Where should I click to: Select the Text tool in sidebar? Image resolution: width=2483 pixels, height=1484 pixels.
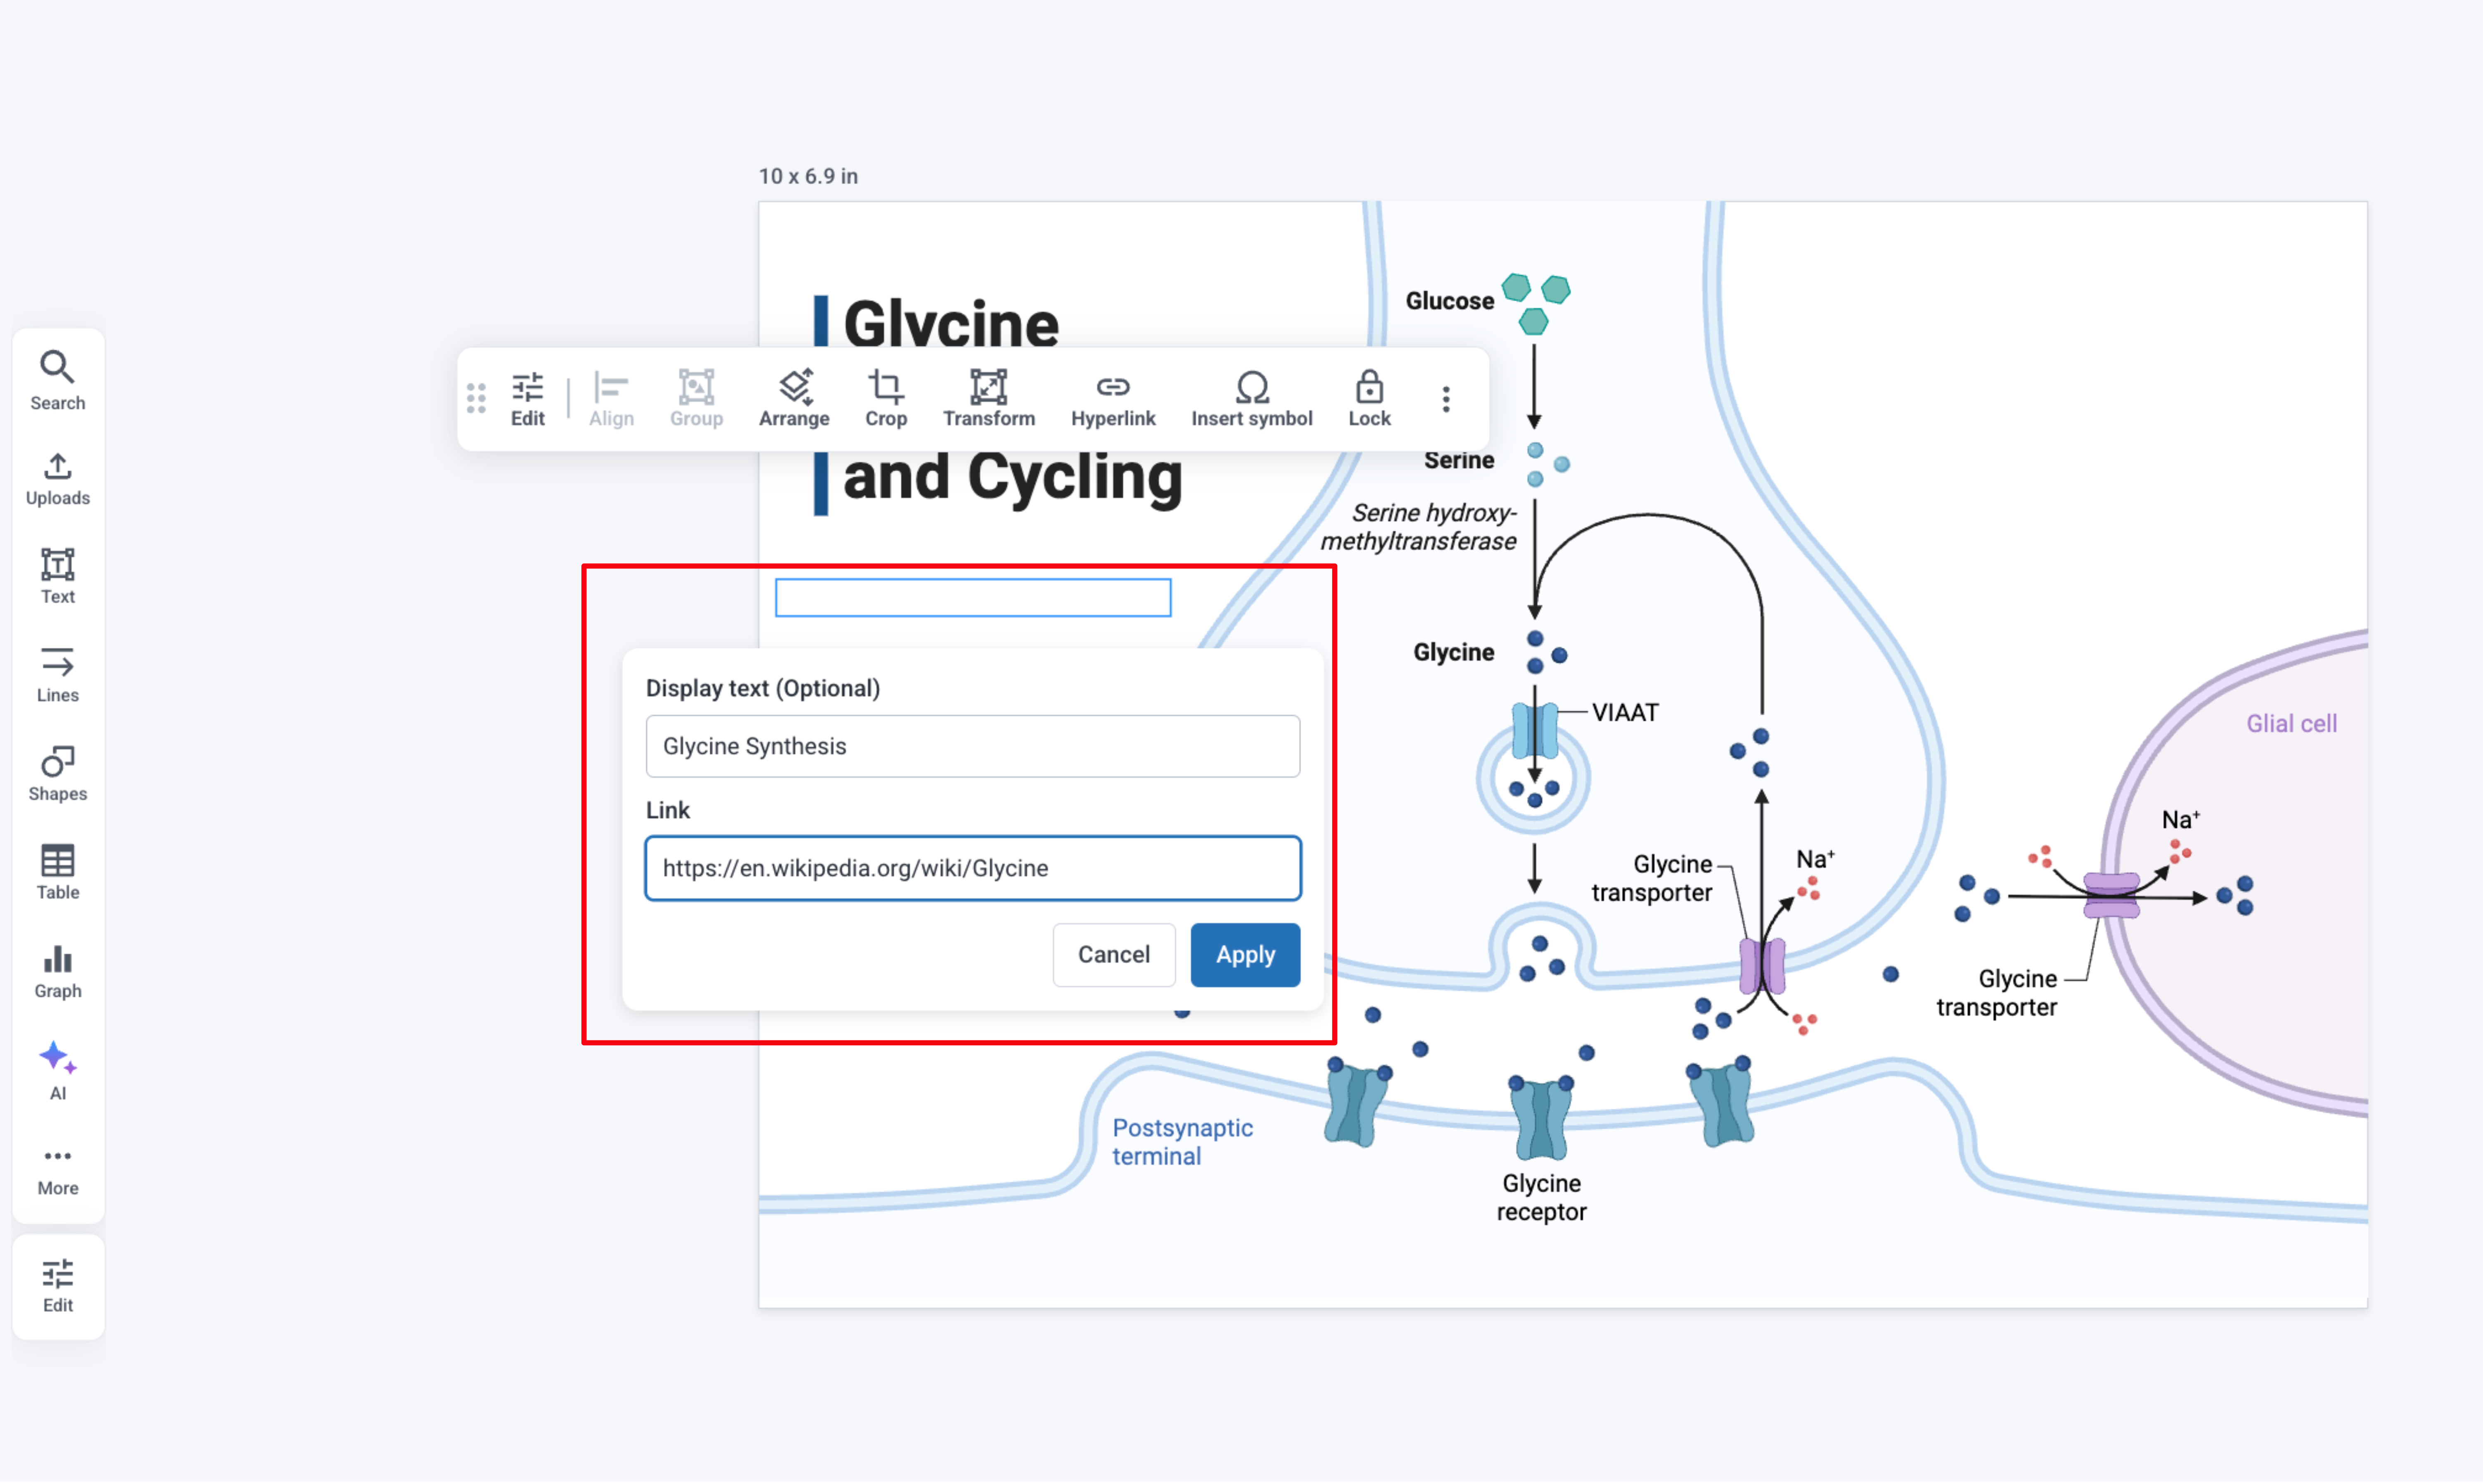tap(57, 576)
